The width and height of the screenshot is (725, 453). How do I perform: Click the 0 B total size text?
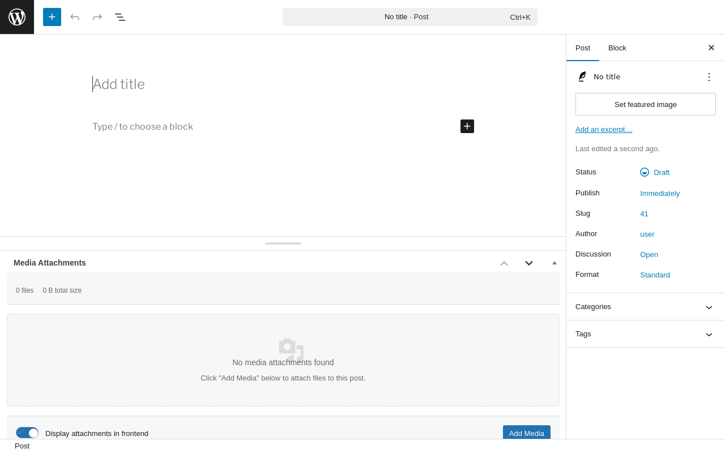pos(62,290)
